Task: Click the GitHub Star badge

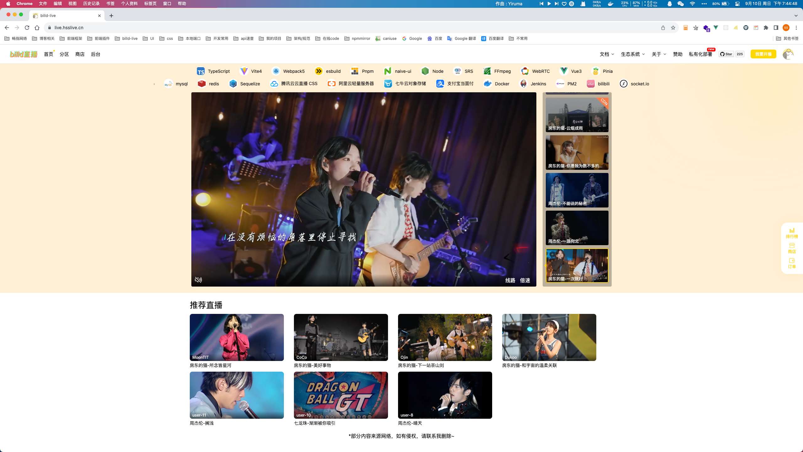Action: (x=726, y=54)
